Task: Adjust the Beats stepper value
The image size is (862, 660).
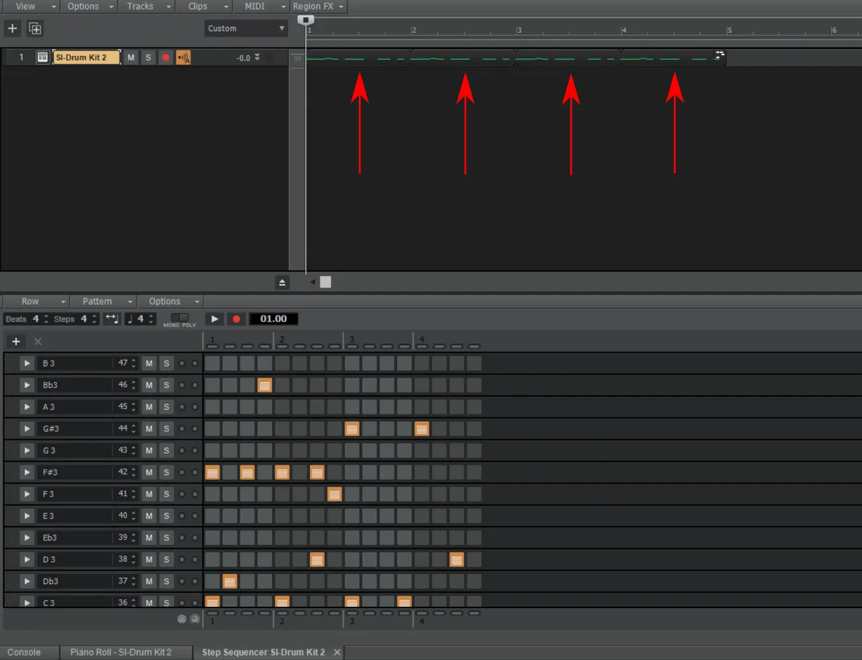Action: click(46, 319)
